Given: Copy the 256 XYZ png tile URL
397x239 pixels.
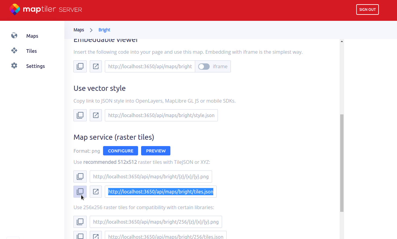Looking at the screenshot, I should point(80,222).
